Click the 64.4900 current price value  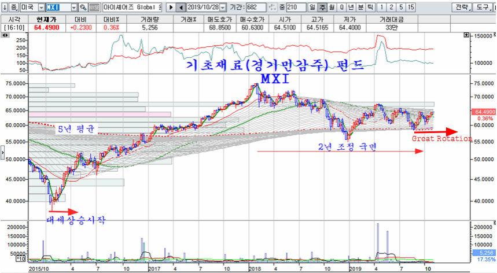pyautogui.click(x=47, y=28)
